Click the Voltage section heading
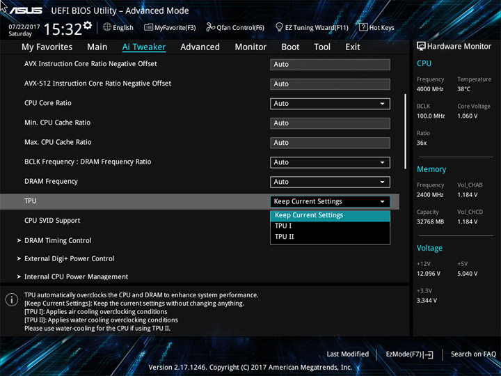 [x=429, y=248]
